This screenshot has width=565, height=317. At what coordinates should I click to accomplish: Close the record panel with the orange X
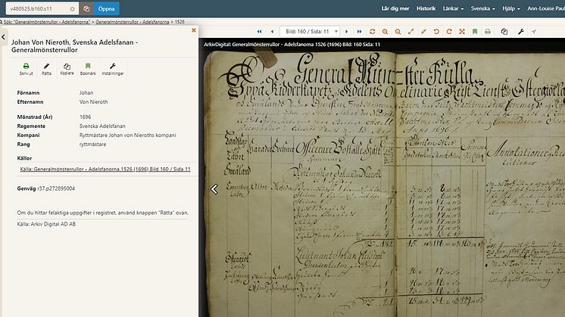(x=194, y=30)
